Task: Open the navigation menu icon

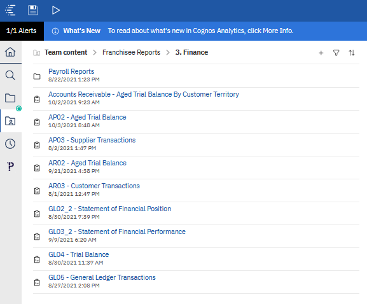Action: (10, 10)
